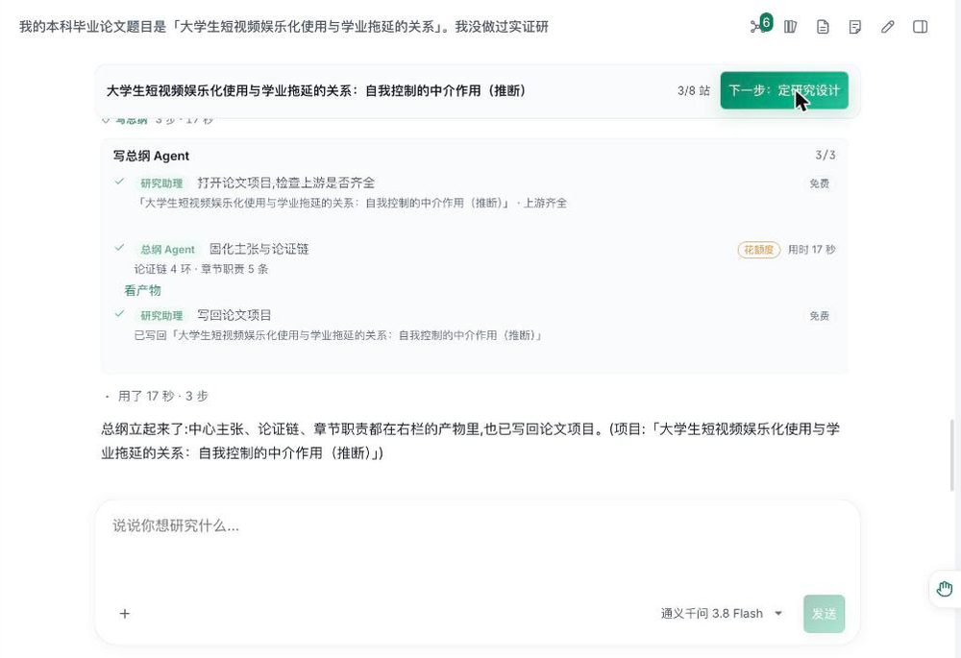The width and height of the screenshot is (961, 658).
Task: Click checkmark beside 固化主张与论证链 step
Action: tap(119, 248)
